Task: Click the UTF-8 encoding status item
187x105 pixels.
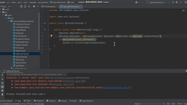Action: (x=180, y=104)
